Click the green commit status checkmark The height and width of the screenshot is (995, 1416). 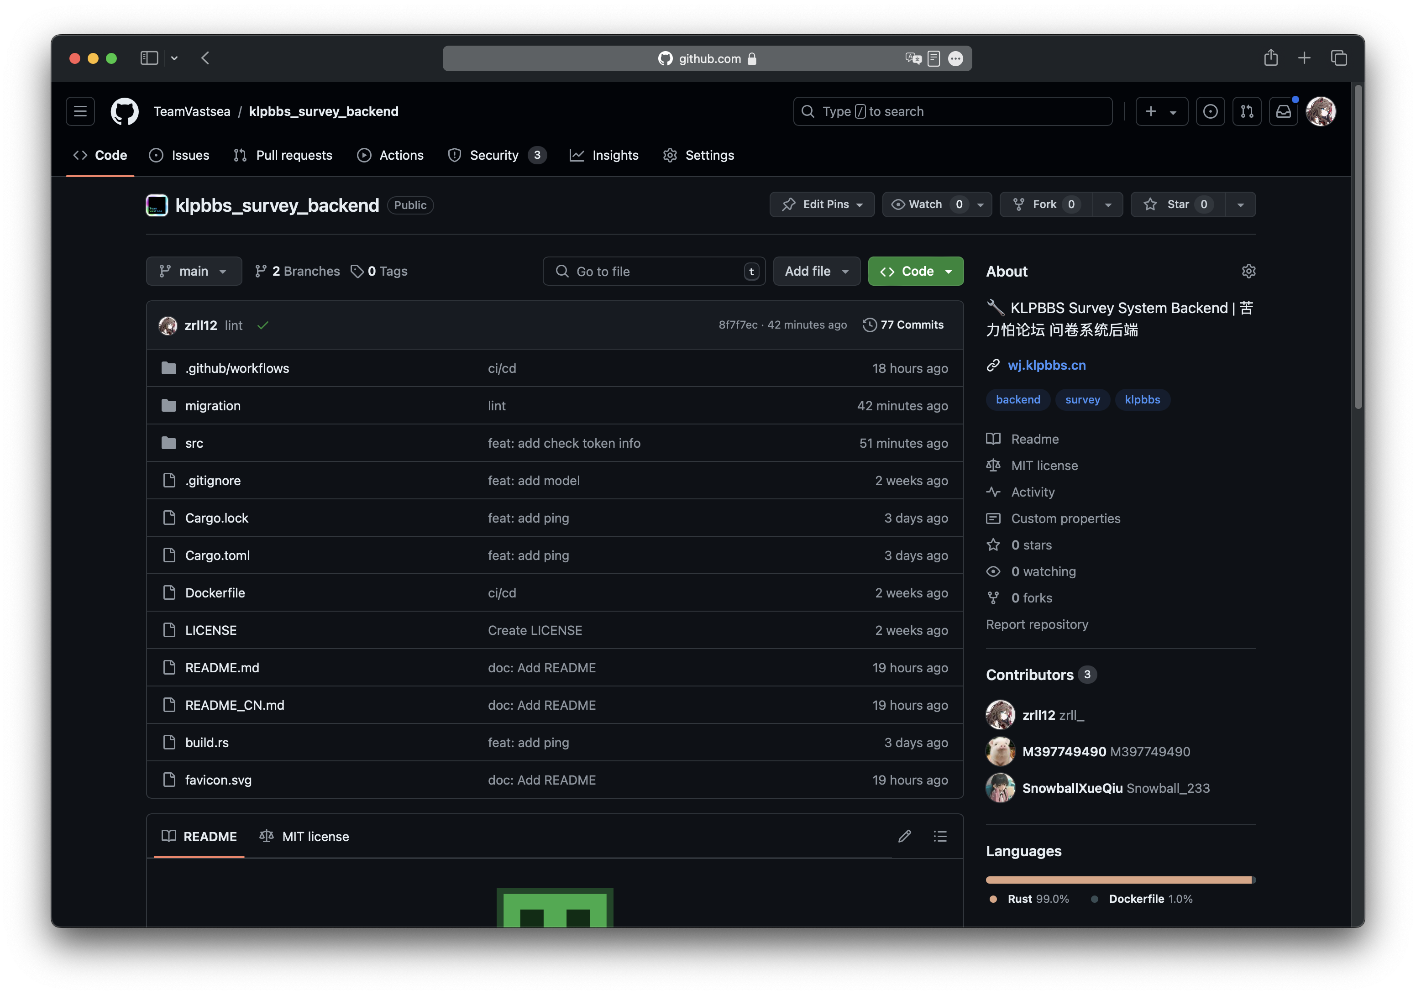(x=263, y=325)
